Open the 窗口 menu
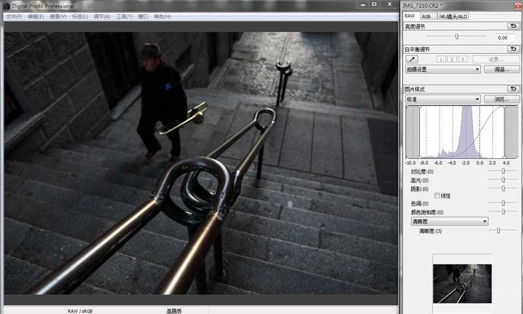 point(143,16)
